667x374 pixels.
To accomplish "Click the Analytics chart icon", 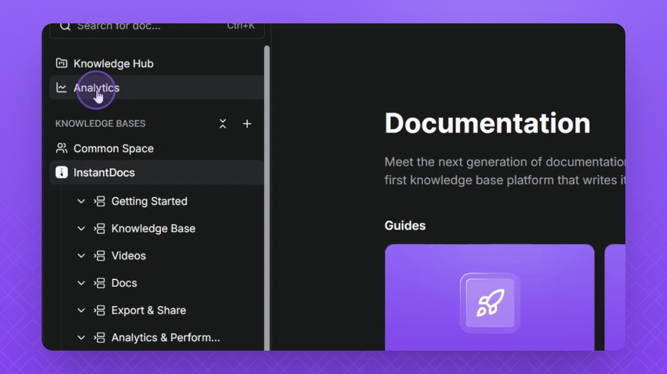I will (x=61, y=88).
